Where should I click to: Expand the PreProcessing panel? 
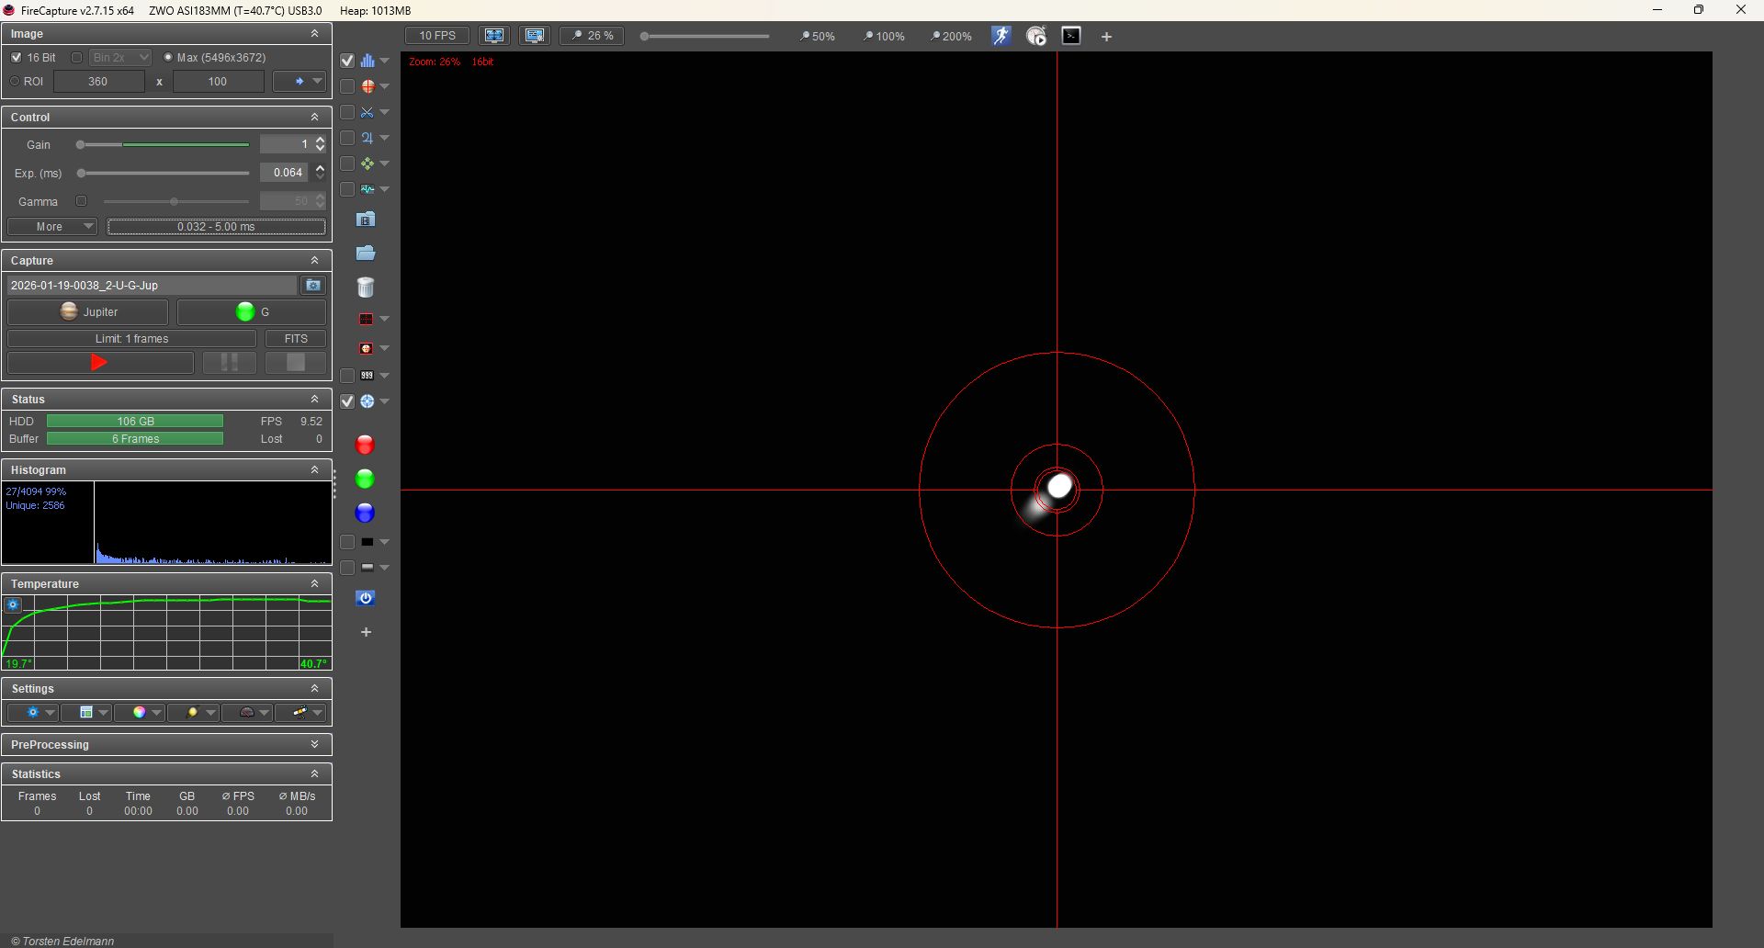[314, 745]
